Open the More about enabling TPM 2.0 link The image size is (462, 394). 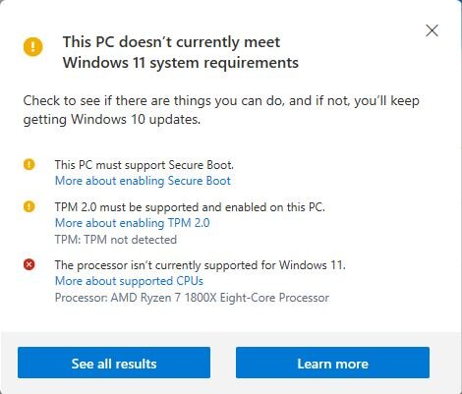coord(133,223)
